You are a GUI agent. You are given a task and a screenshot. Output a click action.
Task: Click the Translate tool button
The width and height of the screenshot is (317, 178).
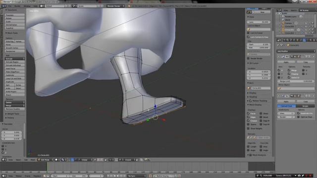(x=15, y=15)
